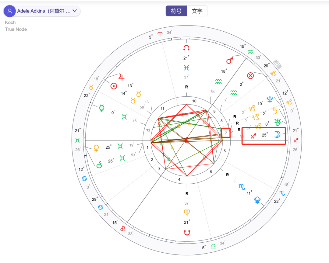Switch to the 文字 tab
Screen dimensions: 329x263
(197, 11)
